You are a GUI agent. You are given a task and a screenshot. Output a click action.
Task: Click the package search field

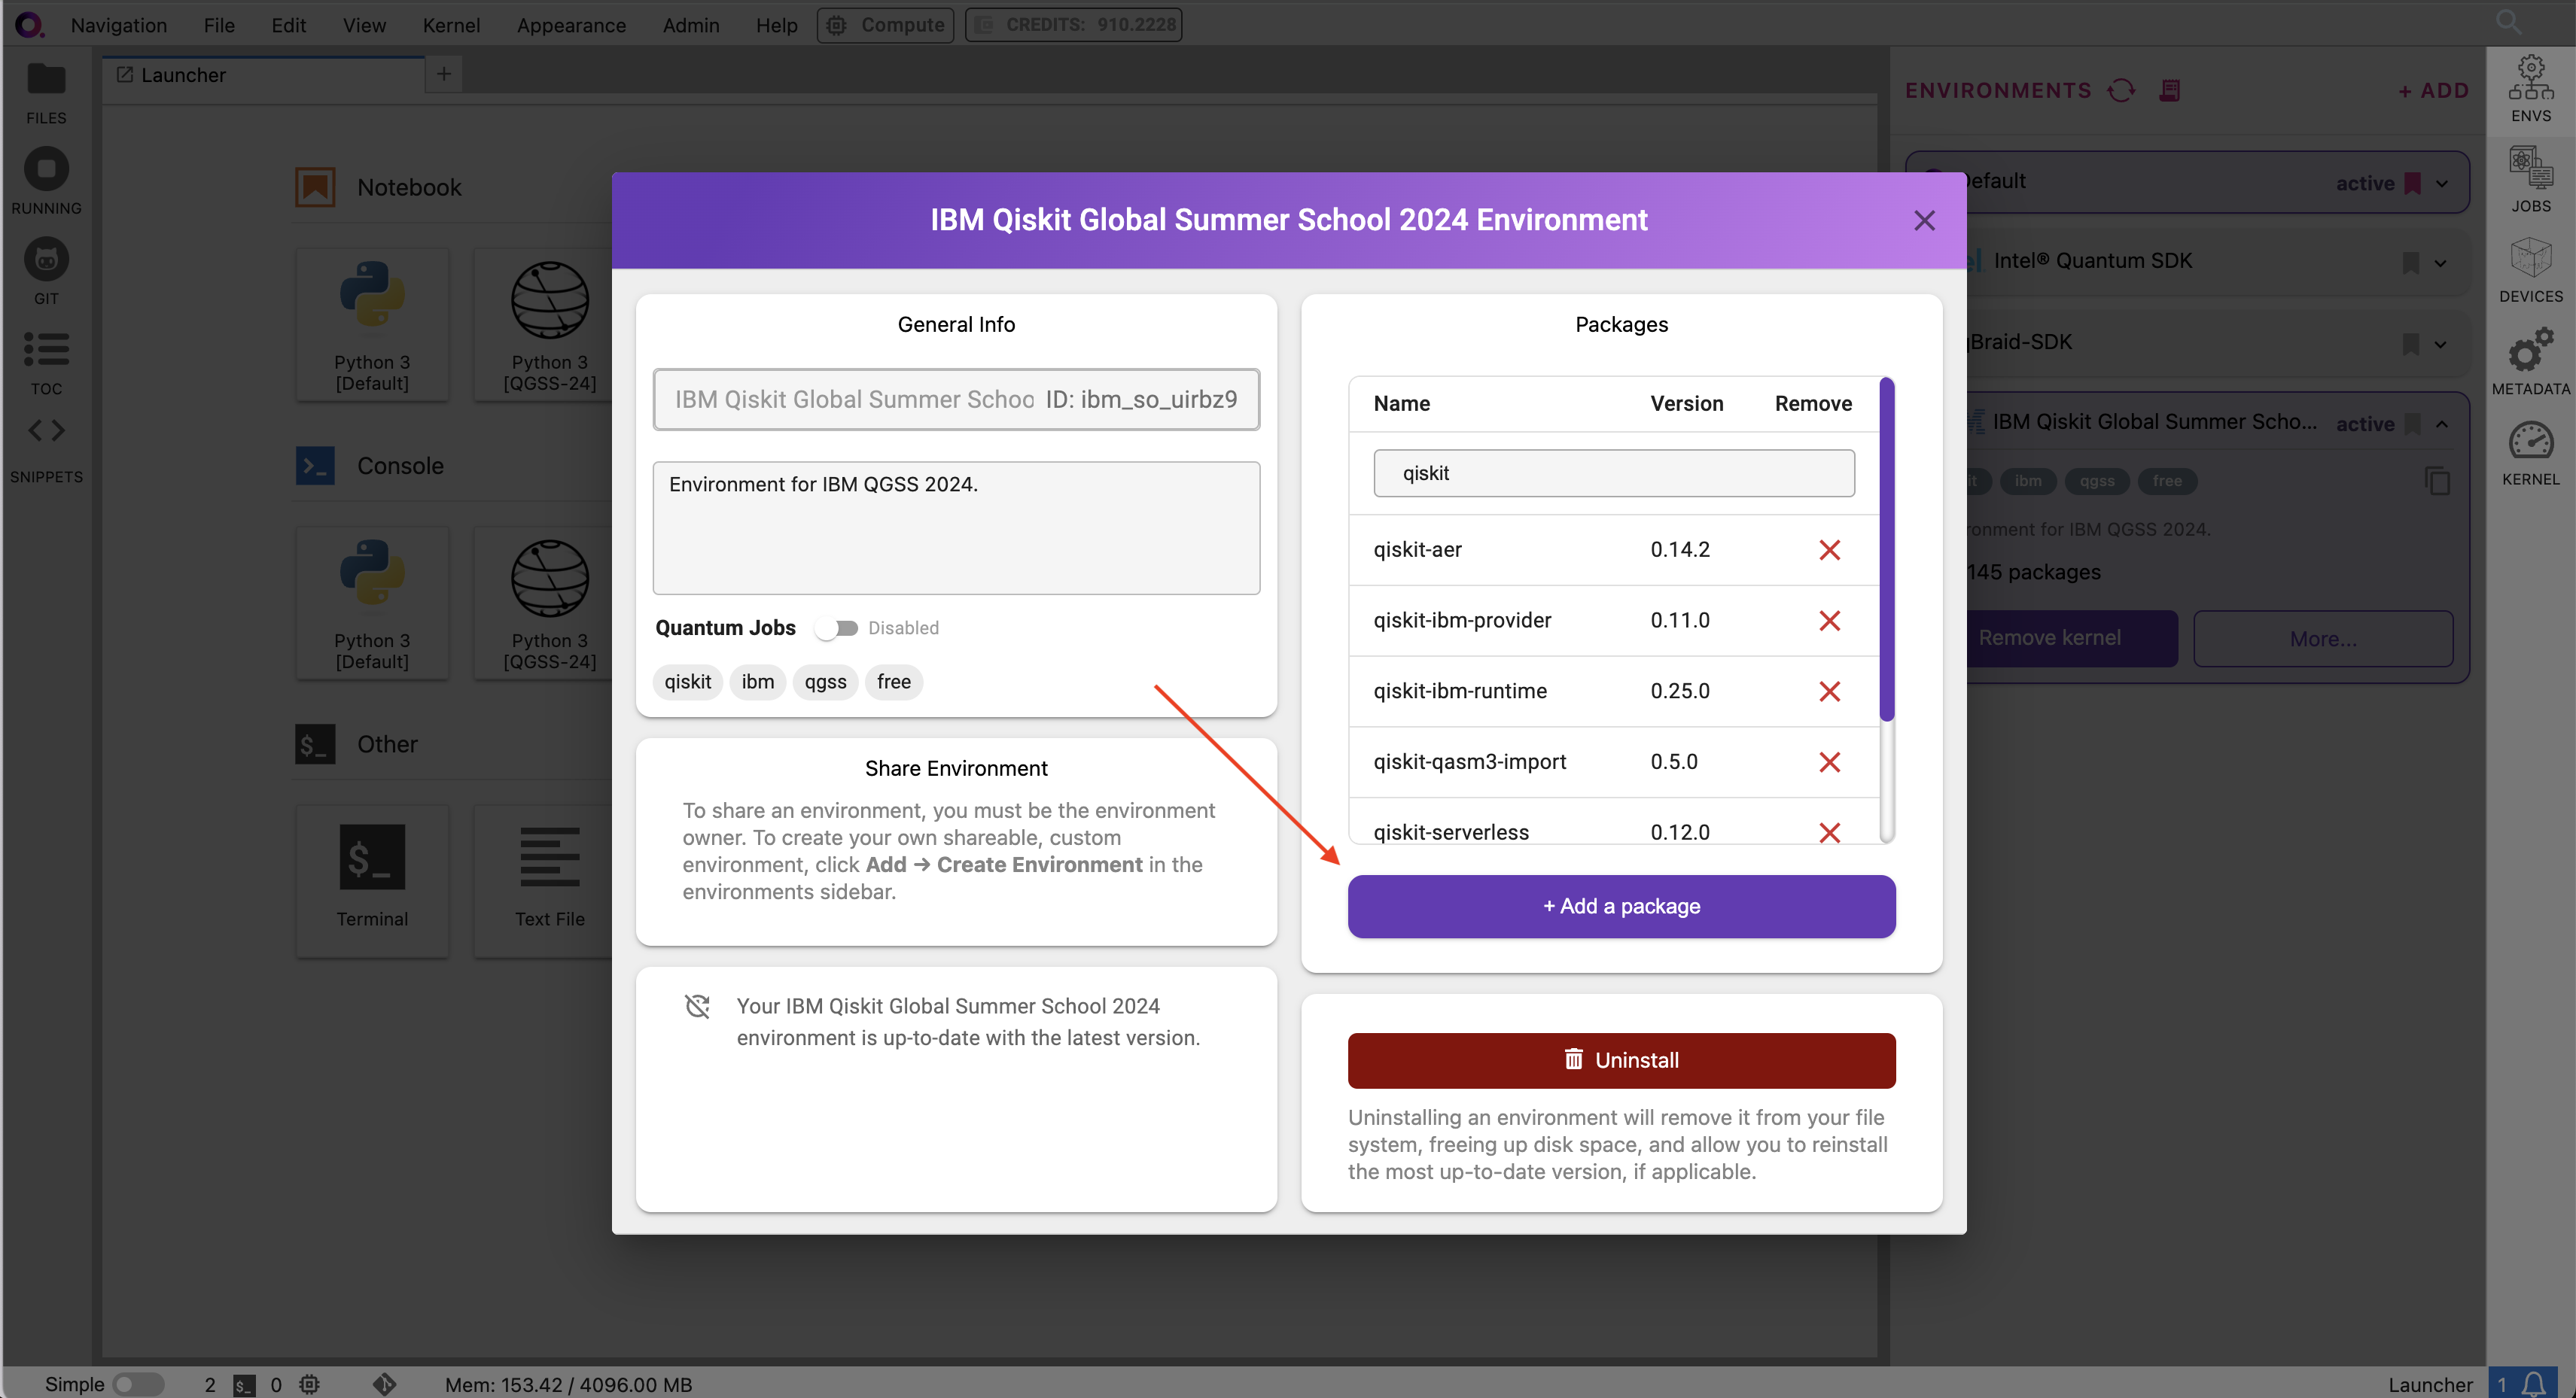point(1613,473)
